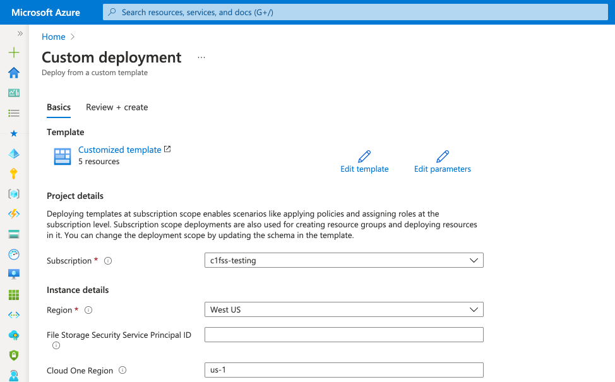The width and height of the screenshot is (615, 382).
Task: Click Edit parameters pencil button
Action: click(443, 157)
